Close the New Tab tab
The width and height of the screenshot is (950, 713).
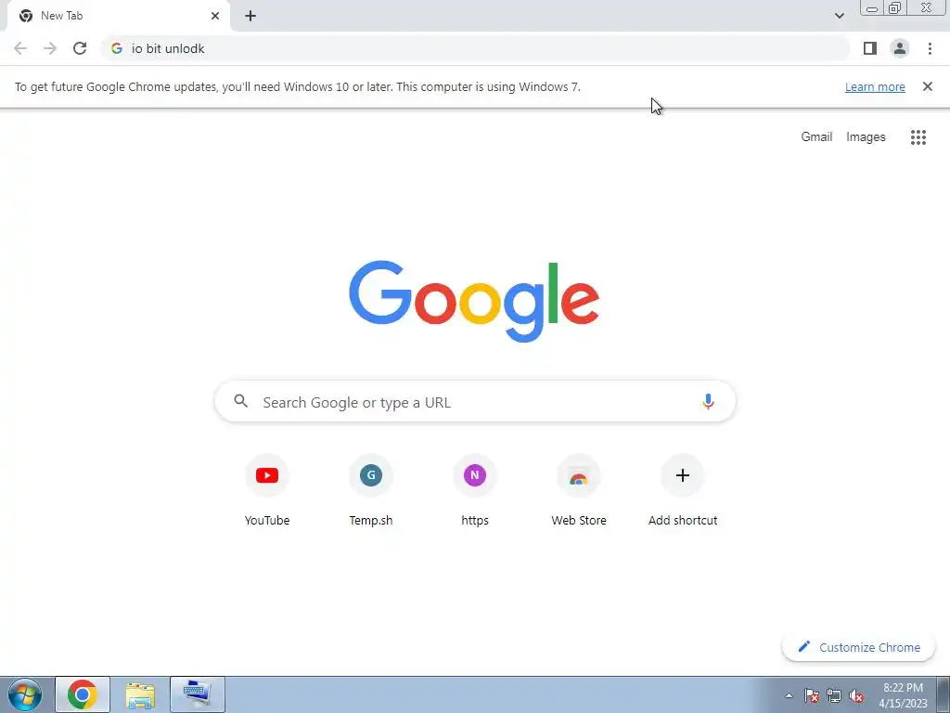[215, 16]
